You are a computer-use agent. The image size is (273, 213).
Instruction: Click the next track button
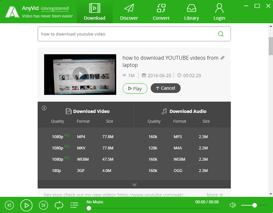(43, 205)
